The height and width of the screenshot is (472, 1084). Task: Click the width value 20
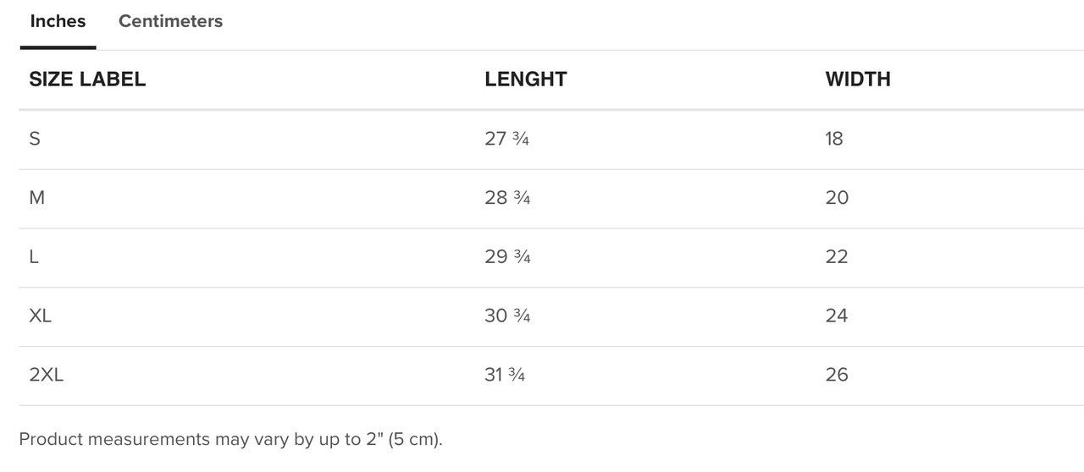click(837, 198)
